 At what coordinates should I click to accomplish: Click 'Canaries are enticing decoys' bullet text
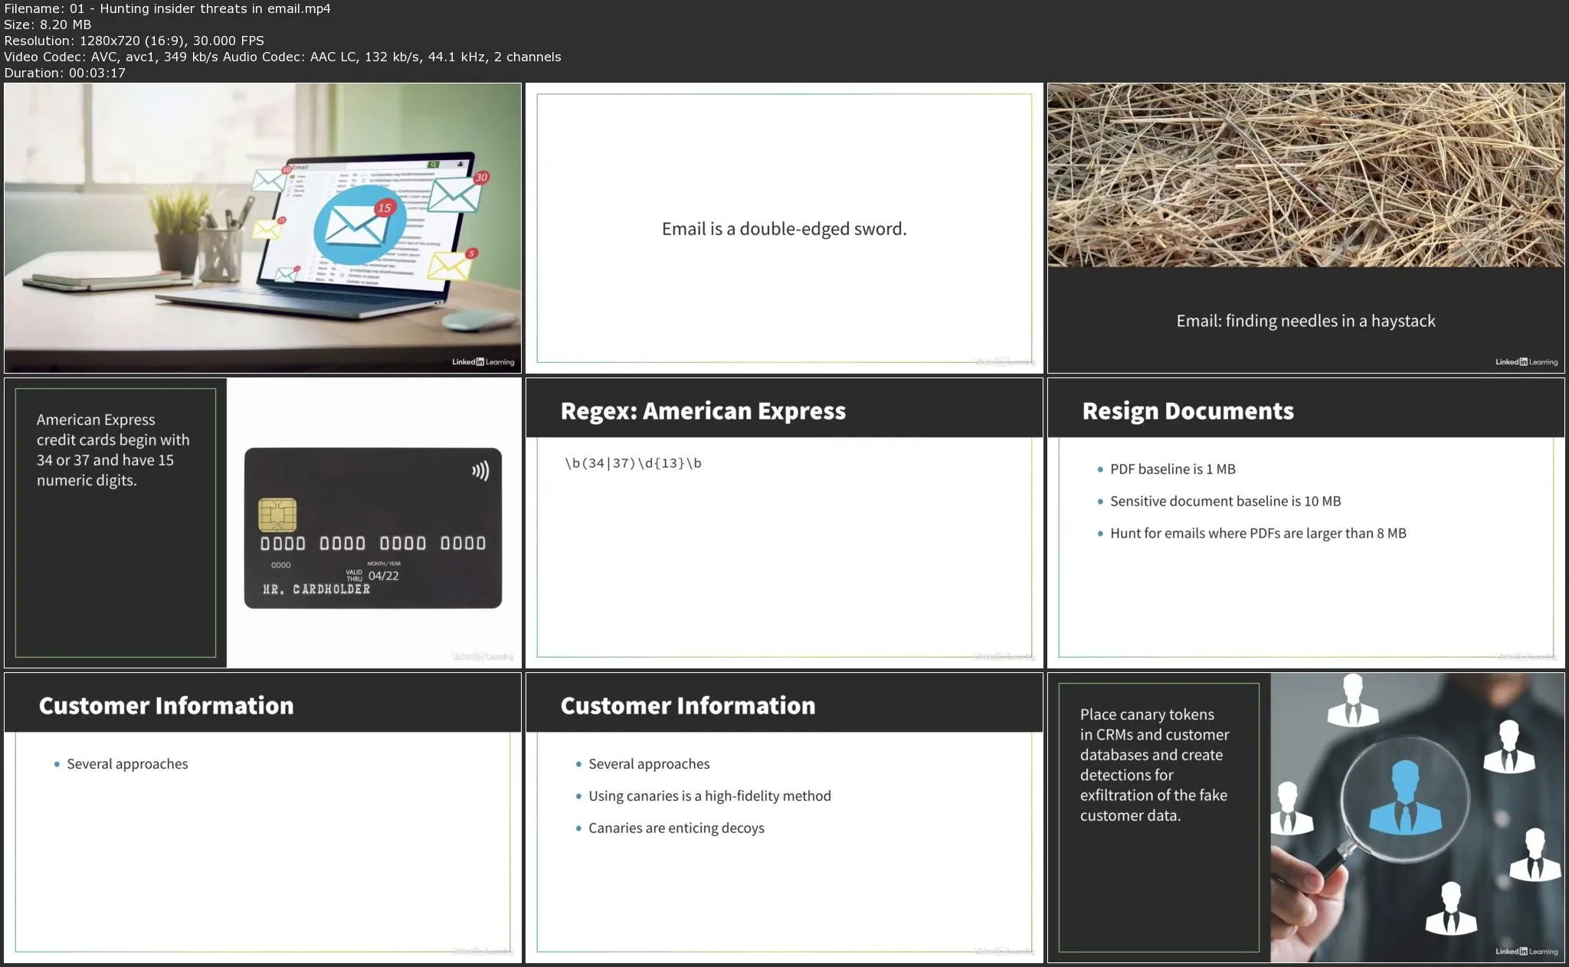pos(676,828)
